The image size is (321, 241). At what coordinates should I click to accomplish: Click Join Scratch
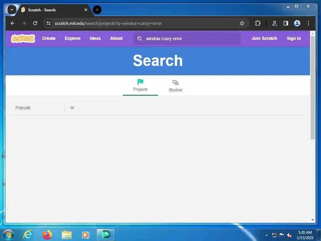click(264, 38)
